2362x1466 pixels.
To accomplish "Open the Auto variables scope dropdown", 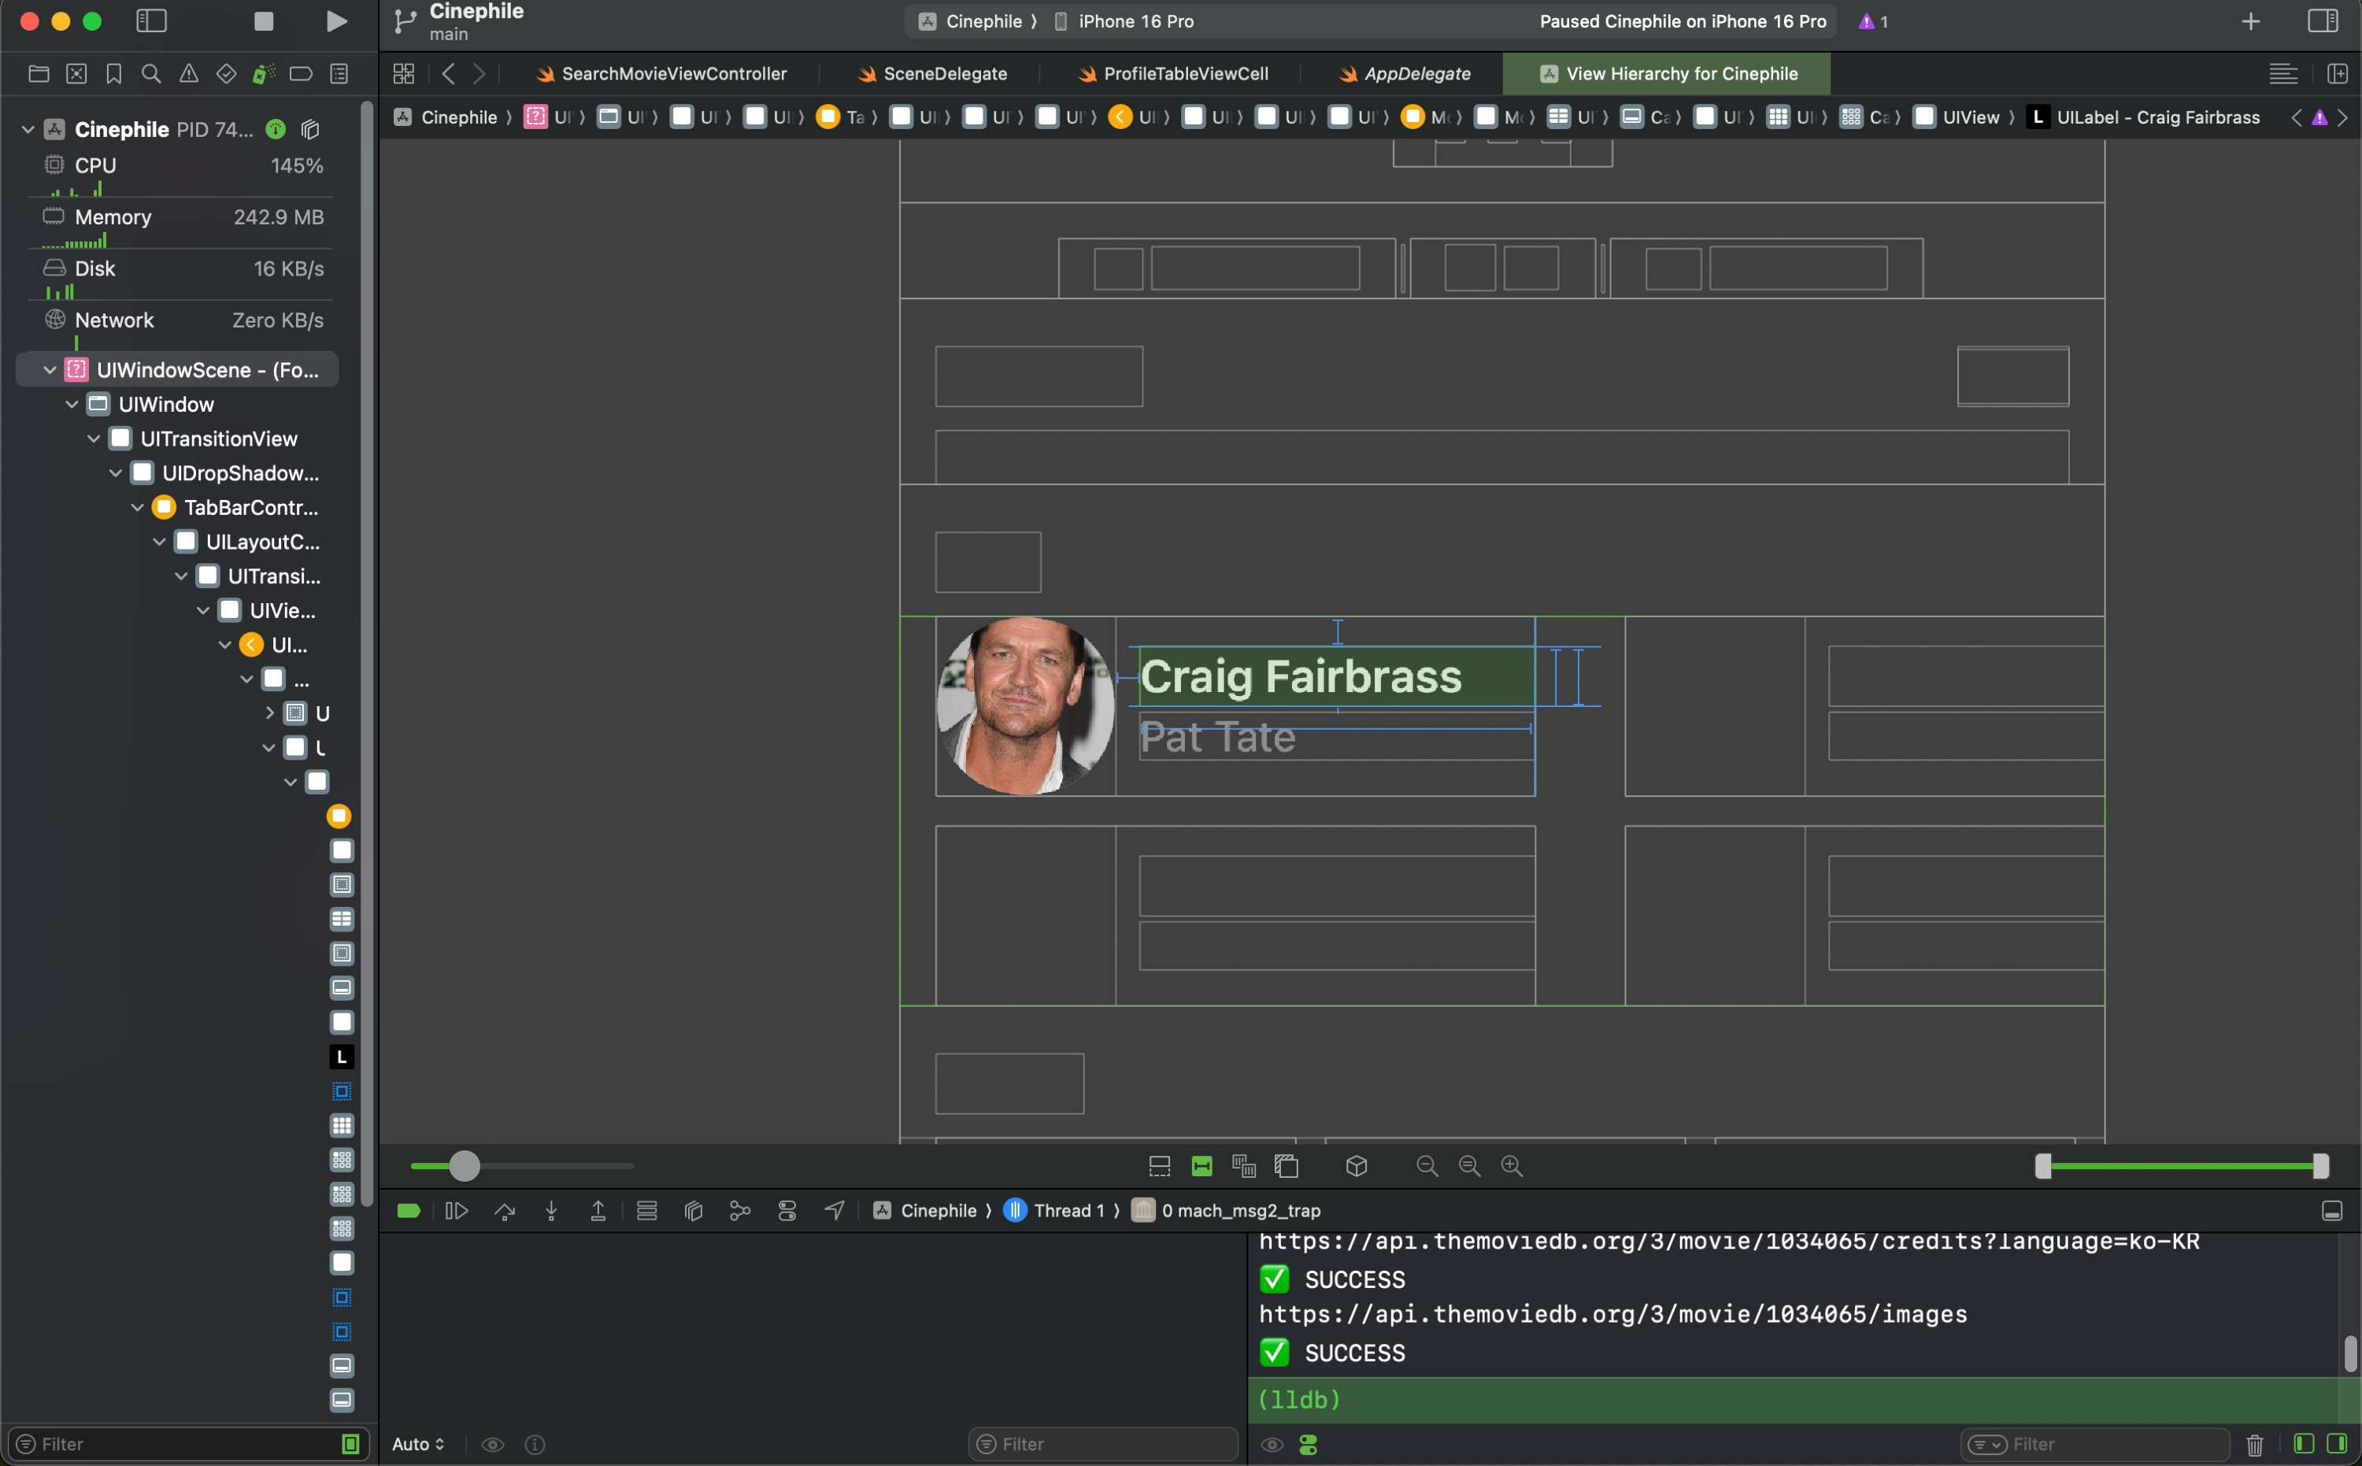I will [418, 1444].
